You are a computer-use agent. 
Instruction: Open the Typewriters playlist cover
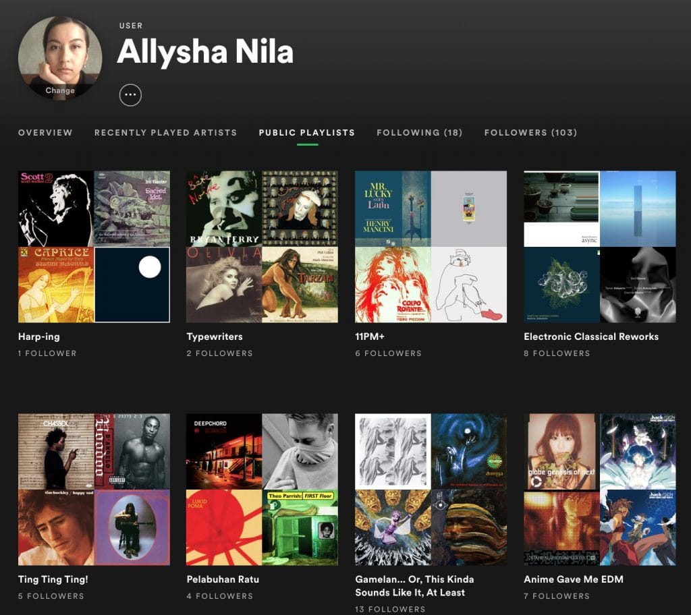(262, 247)
